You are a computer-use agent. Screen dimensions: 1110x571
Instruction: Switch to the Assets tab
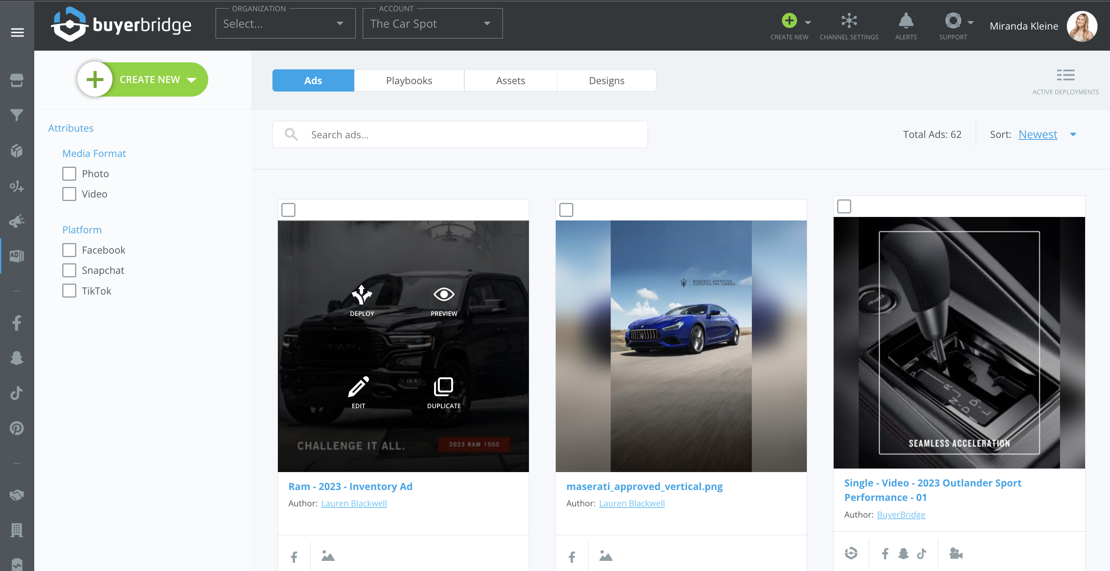coord(510,80)
